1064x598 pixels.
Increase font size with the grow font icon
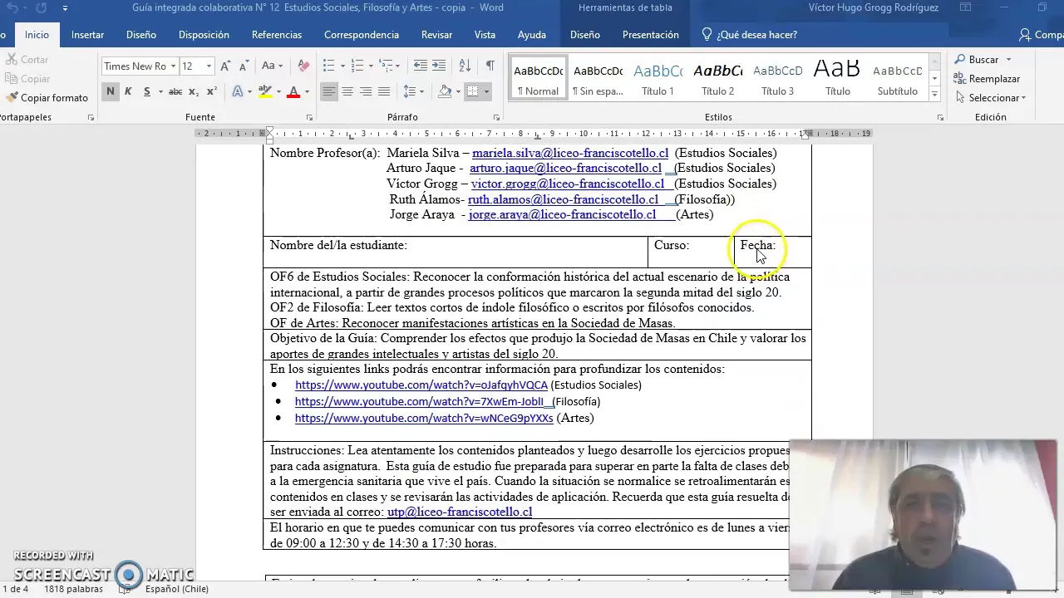pyautogui.click(x=225, y=66)
